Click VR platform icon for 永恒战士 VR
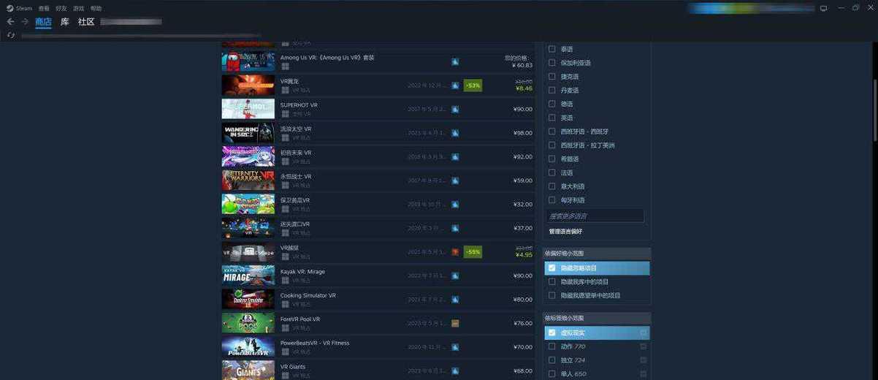 pyautogui.click(x=455, y=180)
